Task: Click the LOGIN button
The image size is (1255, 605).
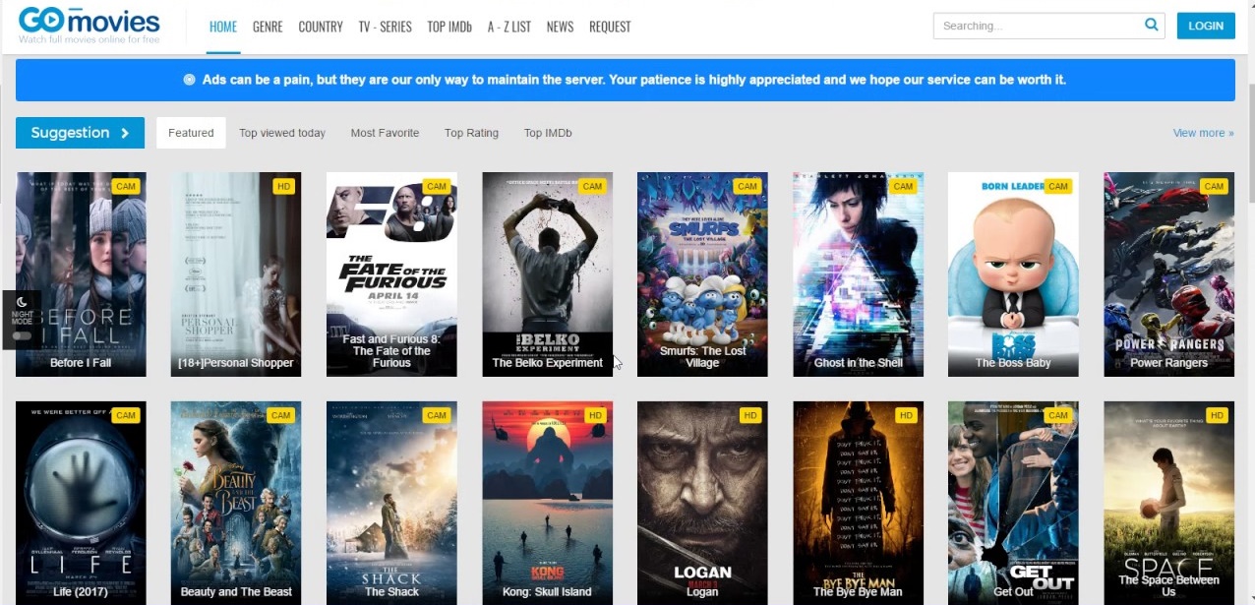Action: (x=1205, y=25)
